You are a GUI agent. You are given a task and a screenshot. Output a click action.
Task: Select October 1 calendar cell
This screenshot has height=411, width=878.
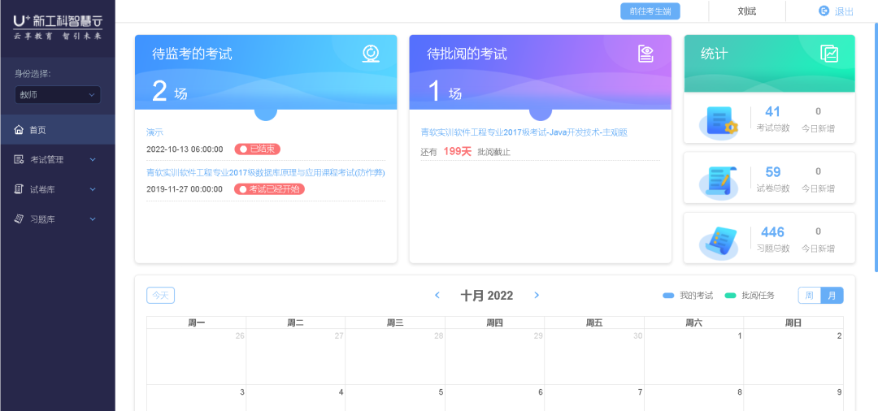point(693,357)
